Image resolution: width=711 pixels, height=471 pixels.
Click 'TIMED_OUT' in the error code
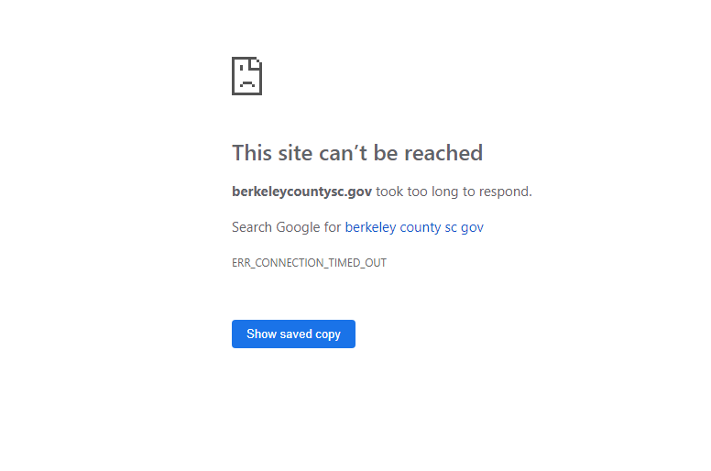pyautogui.click(x=357, y=263)
